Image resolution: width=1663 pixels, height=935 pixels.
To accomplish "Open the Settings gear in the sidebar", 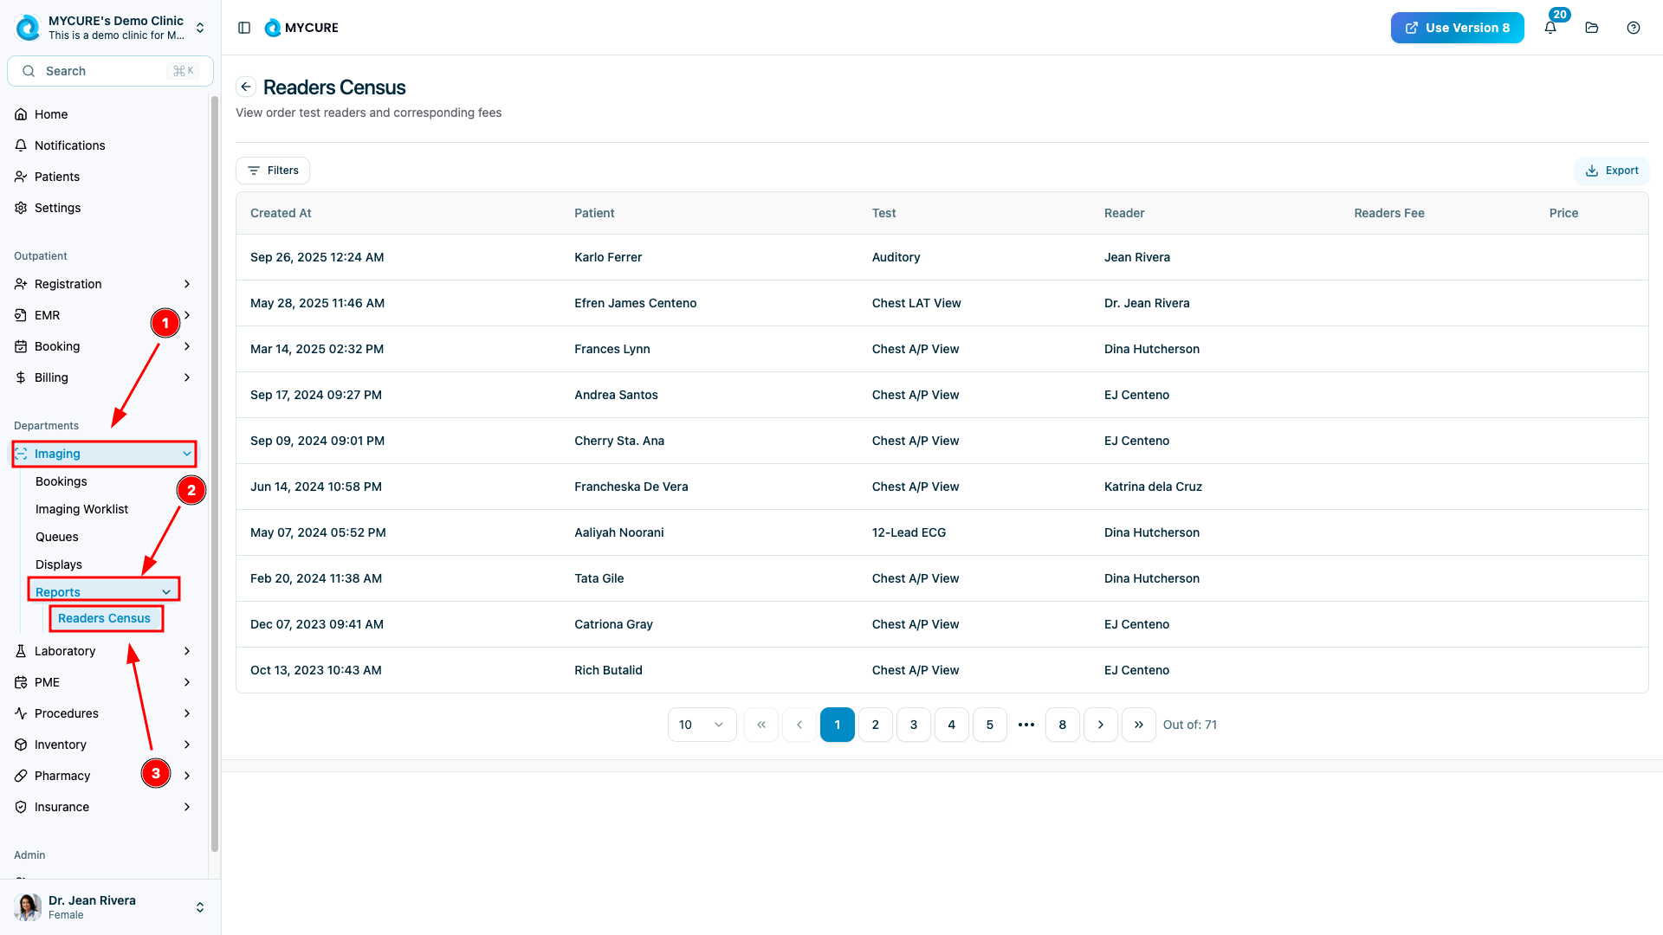I will (57, 208).
